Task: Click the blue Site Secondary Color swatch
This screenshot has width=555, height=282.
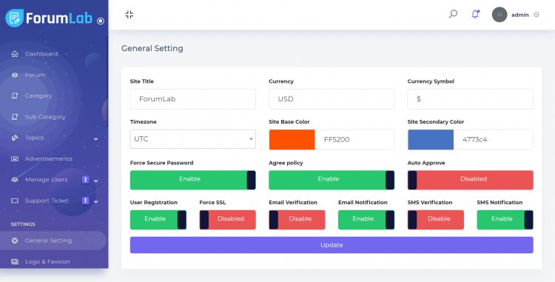Action: click(431, 139)
